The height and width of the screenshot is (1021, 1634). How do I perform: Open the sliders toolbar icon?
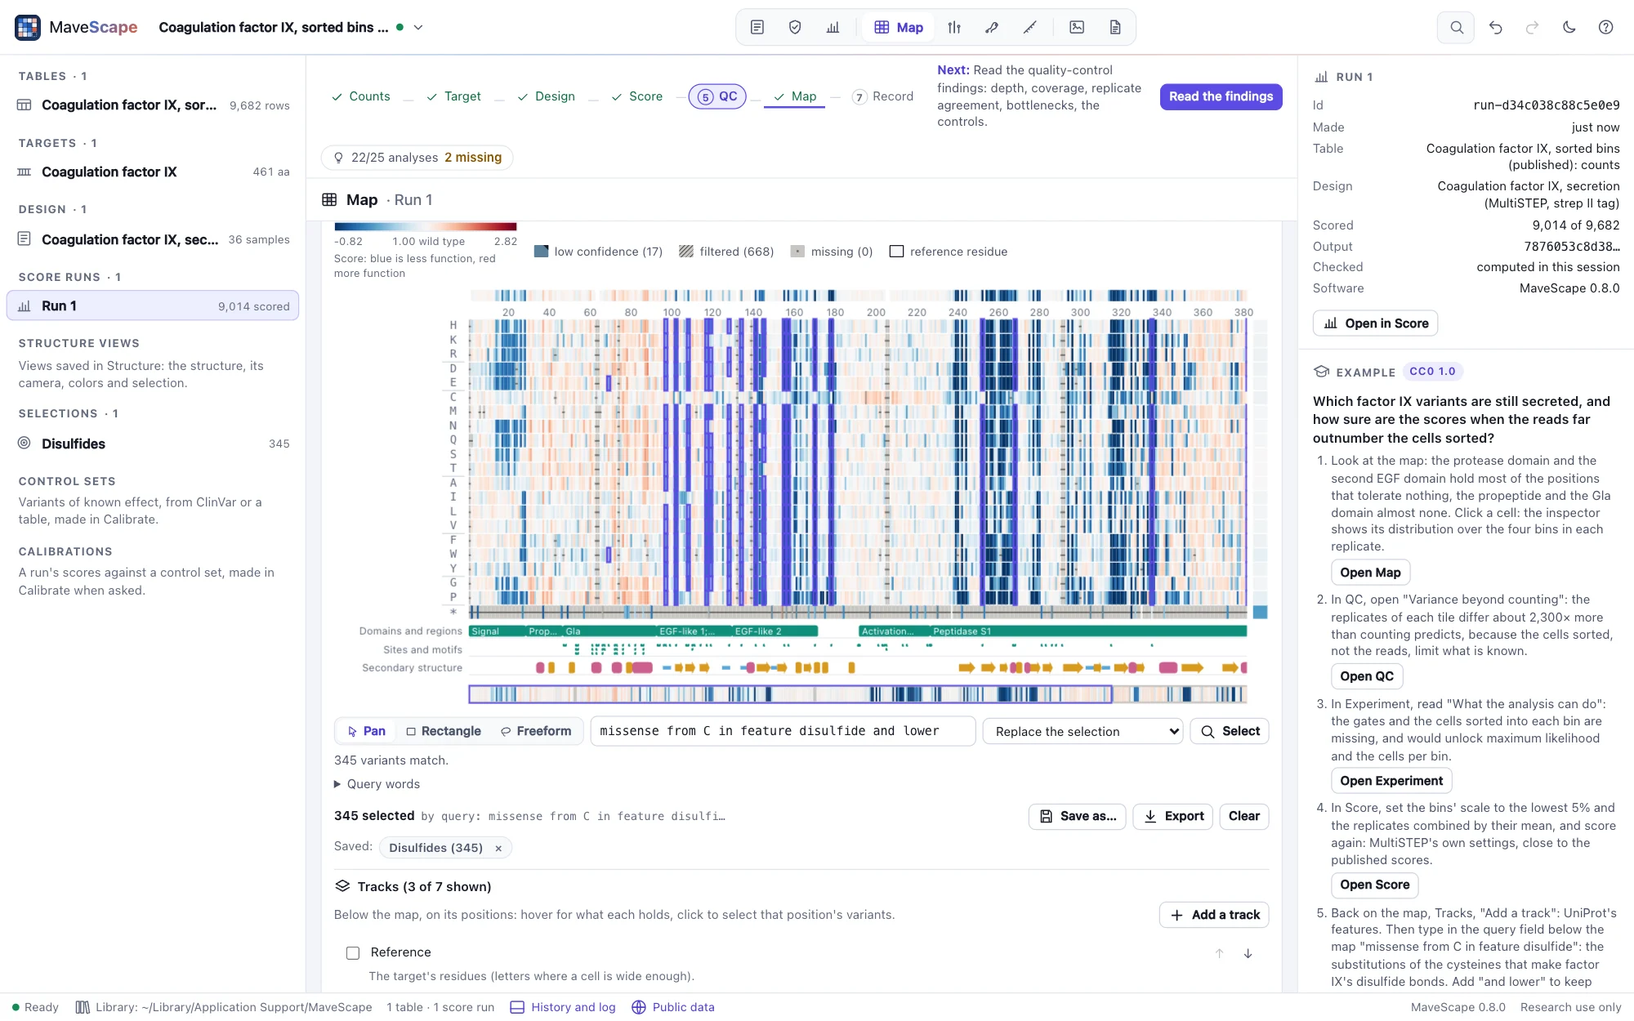(x=953, y=27)
